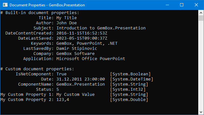Click the date '2023-05-15T09:00:37Z'
This screenshot has width=204, height=115.
(x=82, y=38)
